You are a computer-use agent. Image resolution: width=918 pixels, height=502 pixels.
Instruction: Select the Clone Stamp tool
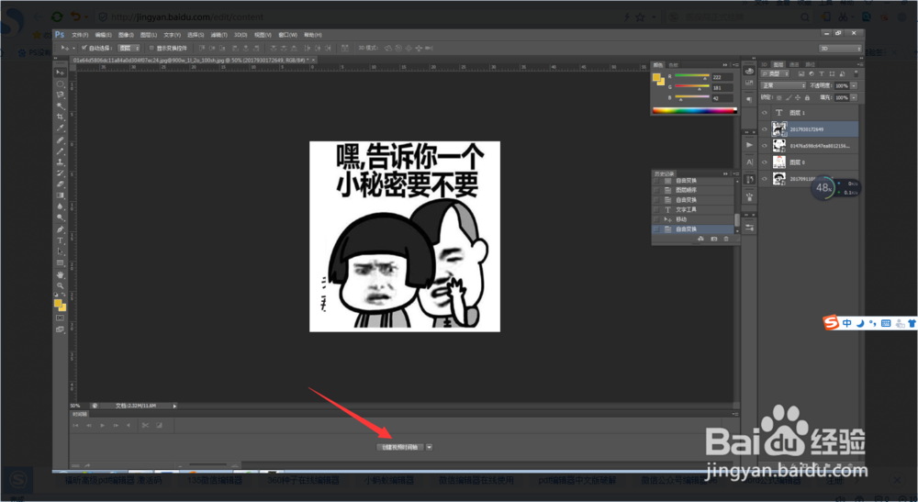61,163
